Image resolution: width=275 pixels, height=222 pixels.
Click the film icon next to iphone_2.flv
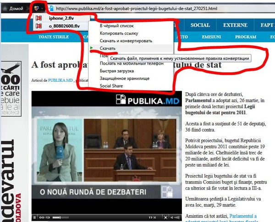tap(38, 18)
